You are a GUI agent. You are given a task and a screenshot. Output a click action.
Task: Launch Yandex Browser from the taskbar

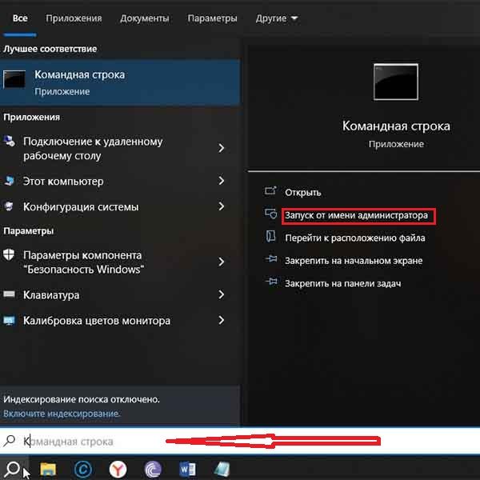[x=118, y=469]
